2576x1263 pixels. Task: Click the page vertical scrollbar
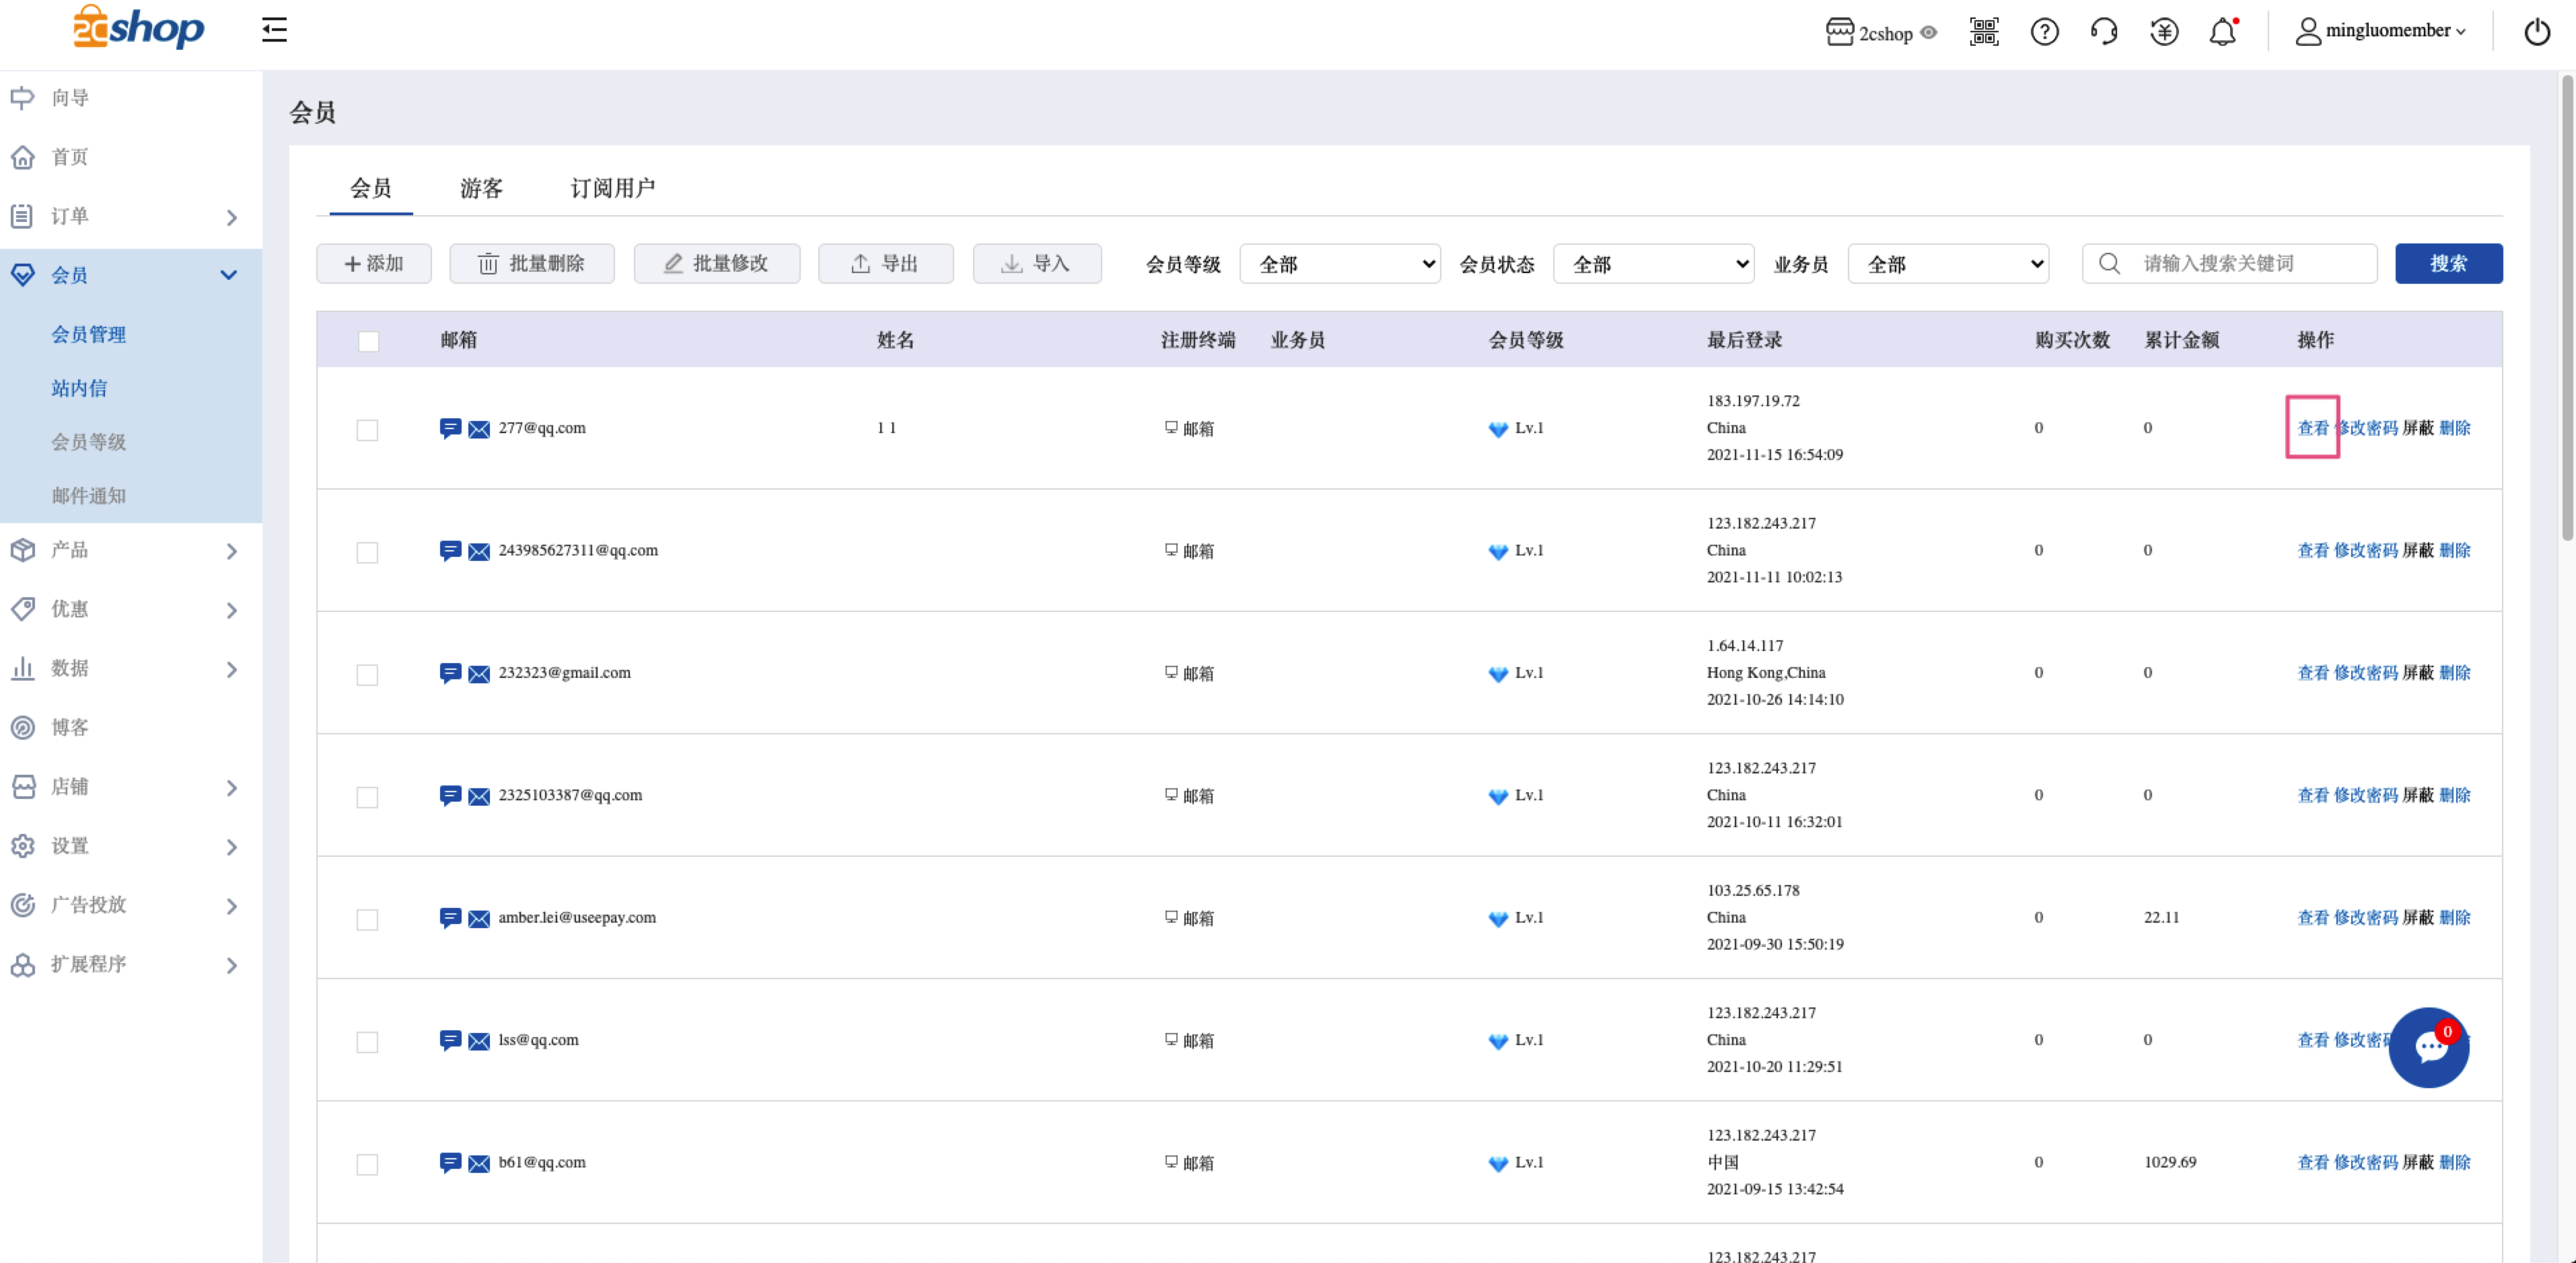2567,308
